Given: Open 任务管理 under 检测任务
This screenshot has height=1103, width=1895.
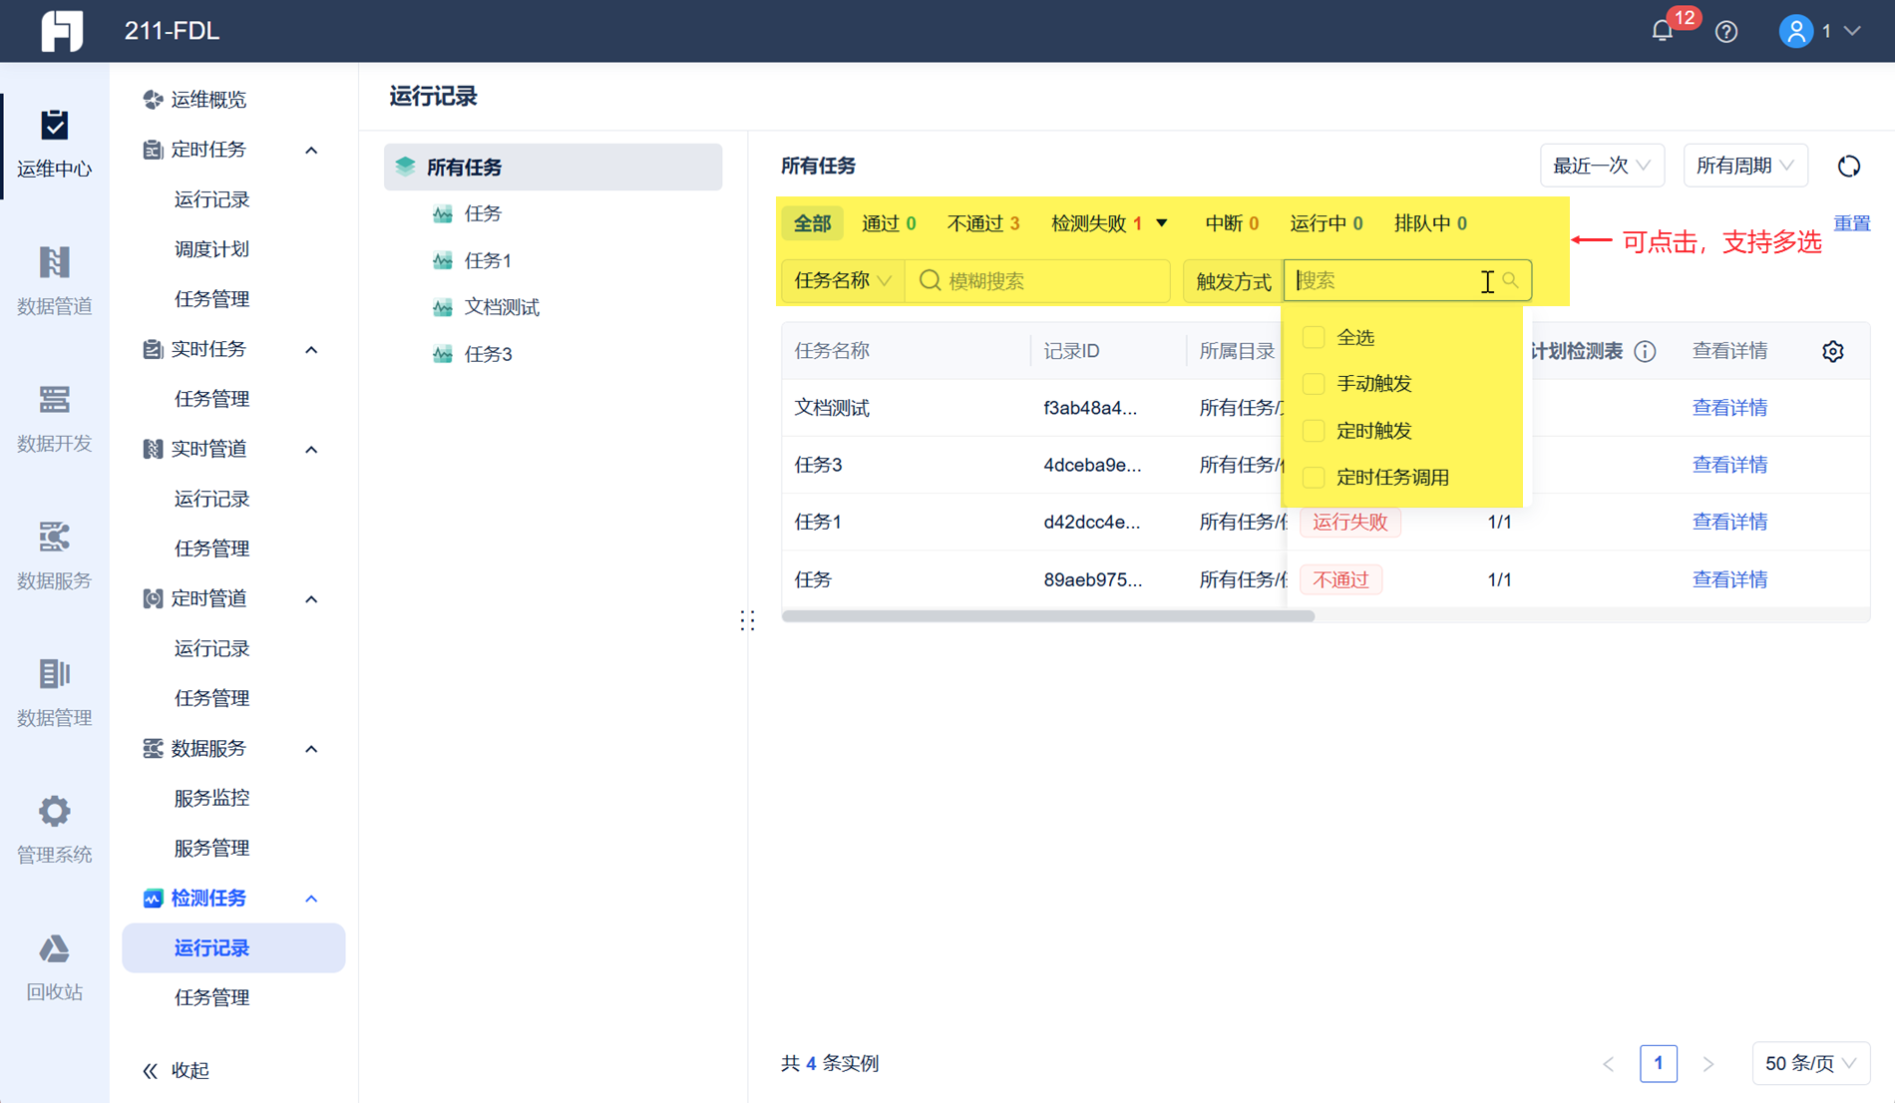Looking at the screenshot, I should click(x=211, y=997).
